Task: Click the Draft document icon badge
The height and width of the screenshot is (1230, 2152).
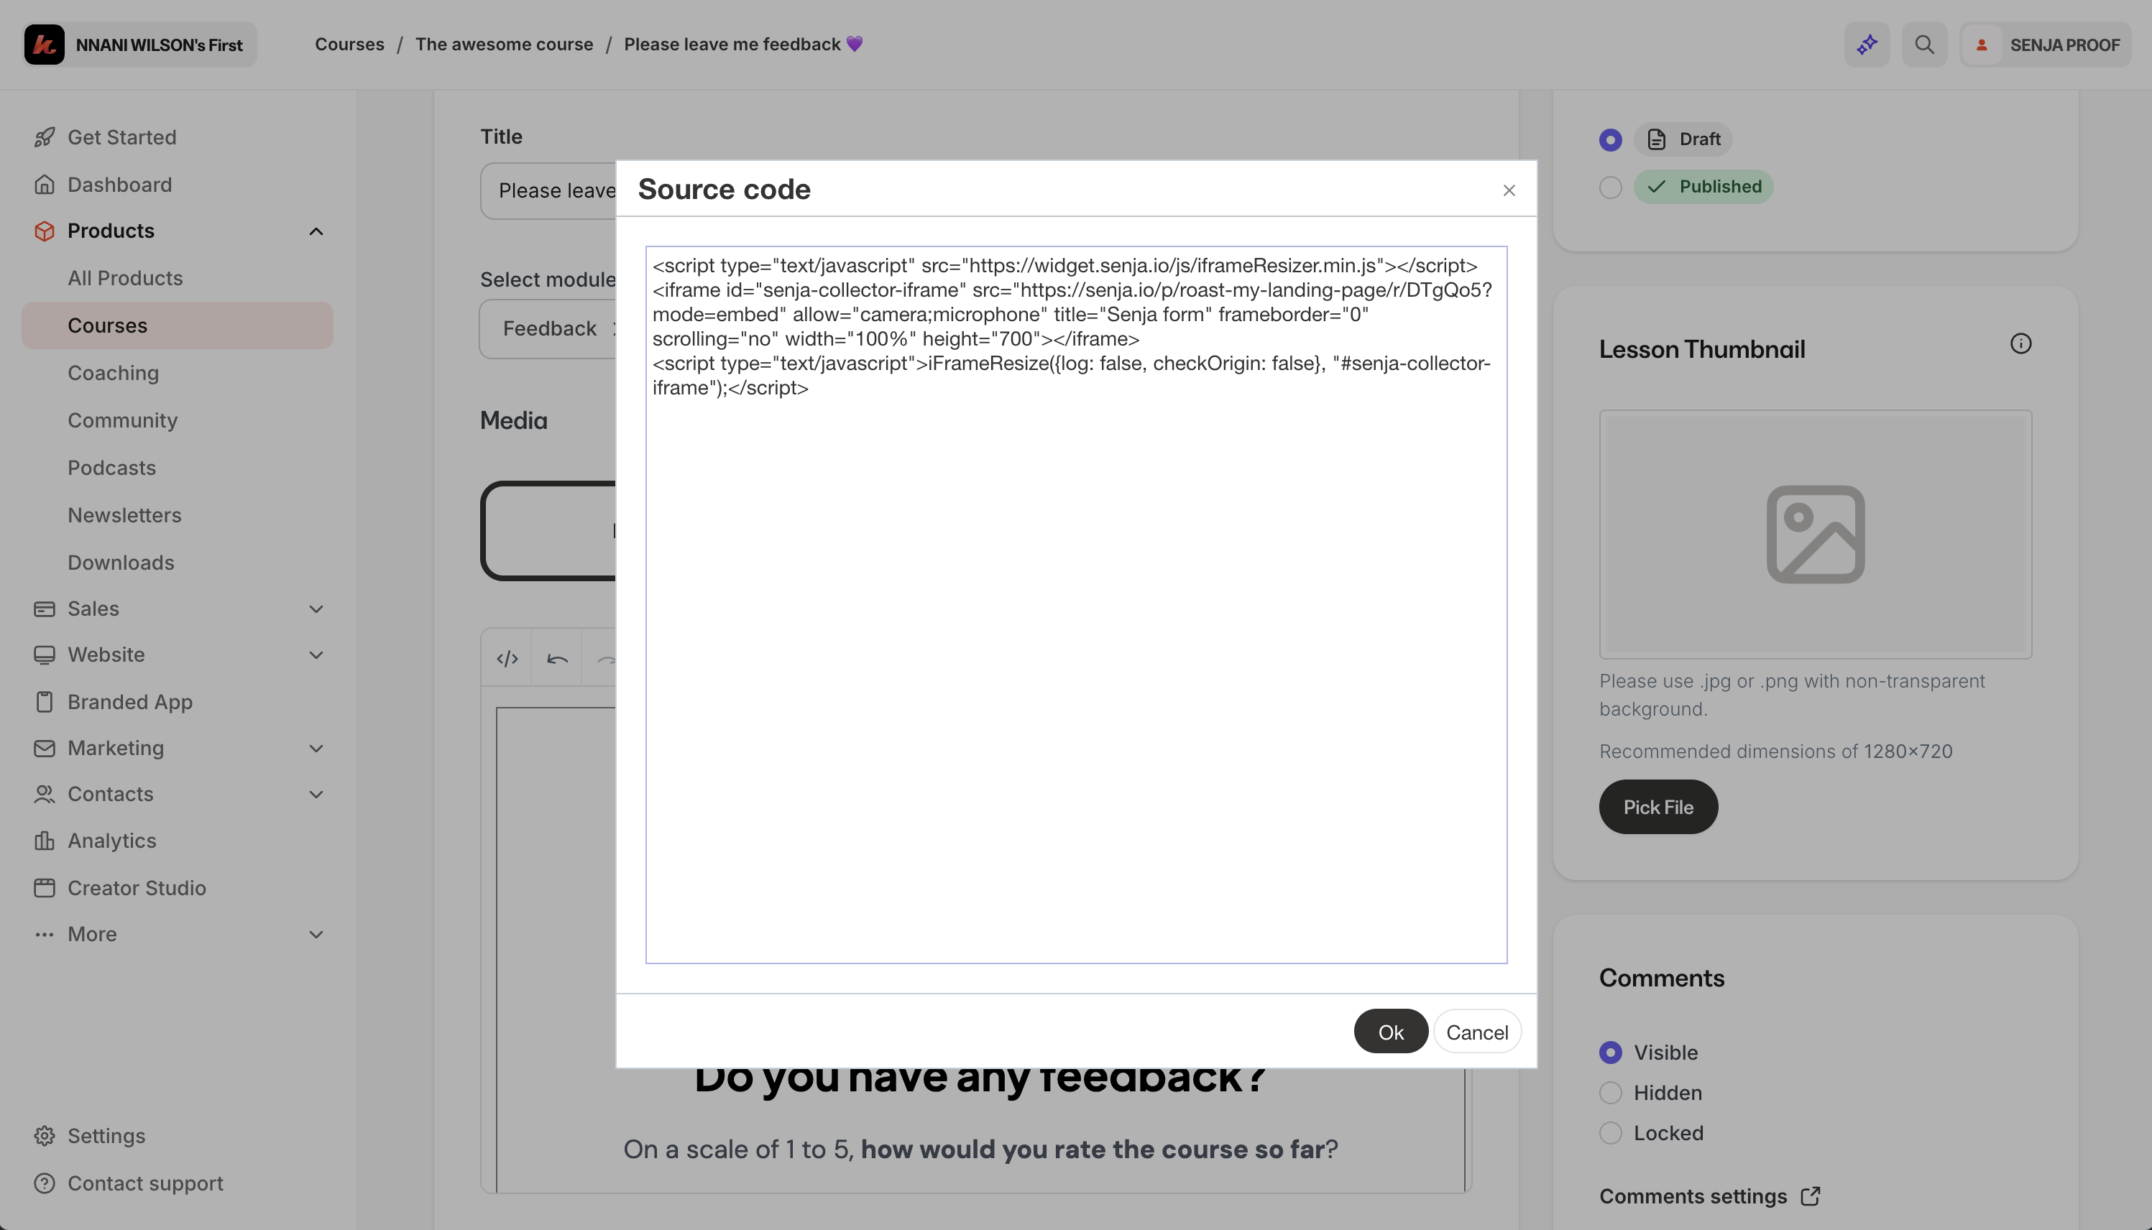Action: point(1656,139)
